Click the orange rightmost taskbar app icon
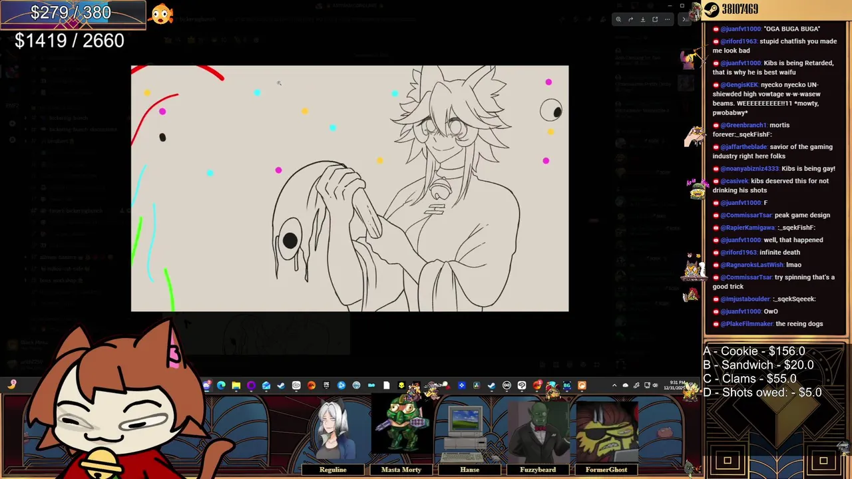Screen dimensions: 852x479 (582, 385)
